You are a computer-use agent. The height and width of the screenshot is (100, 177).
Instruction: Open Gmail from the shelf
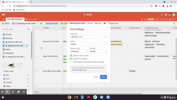(76, 97)
